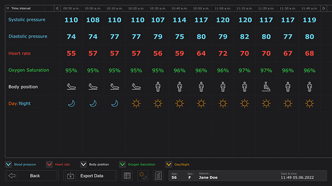Select the 10:30 a.m. time column header
332x186 pixels.
coord(158,8)
